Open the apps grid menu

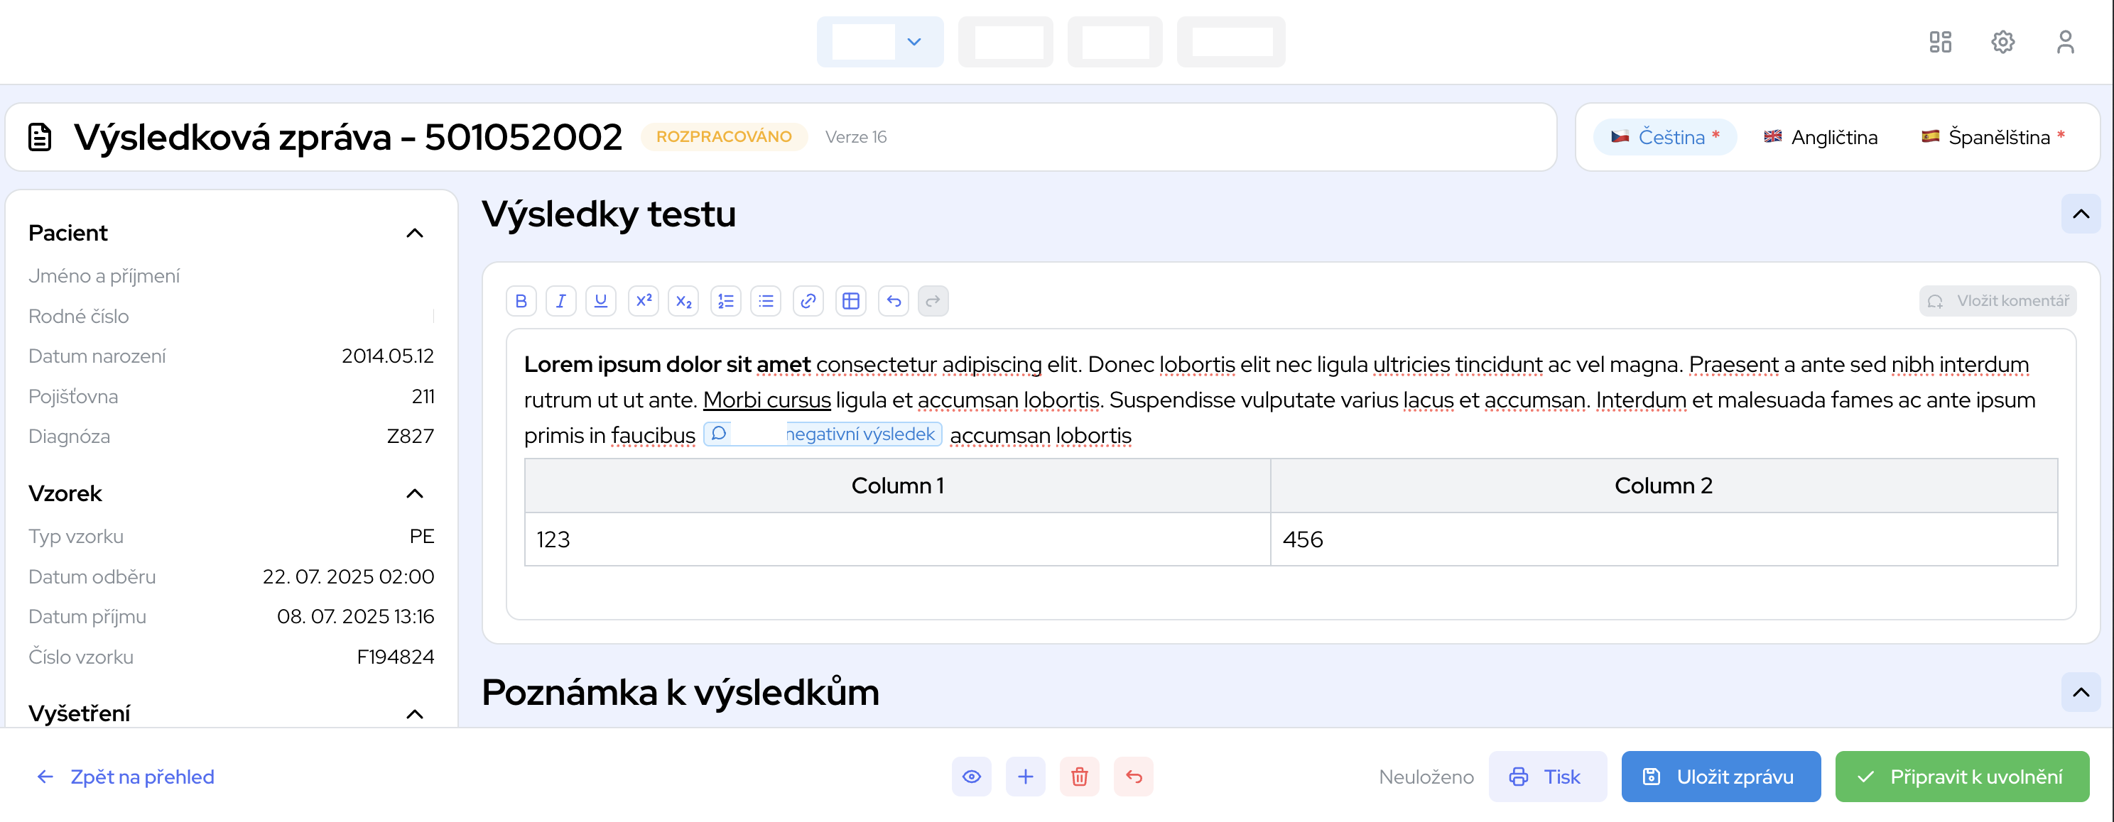point(1940,42)
